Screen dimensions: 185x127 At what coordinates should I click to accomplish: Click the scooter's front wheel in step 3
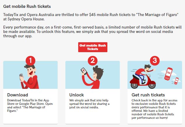click(152, 86)
